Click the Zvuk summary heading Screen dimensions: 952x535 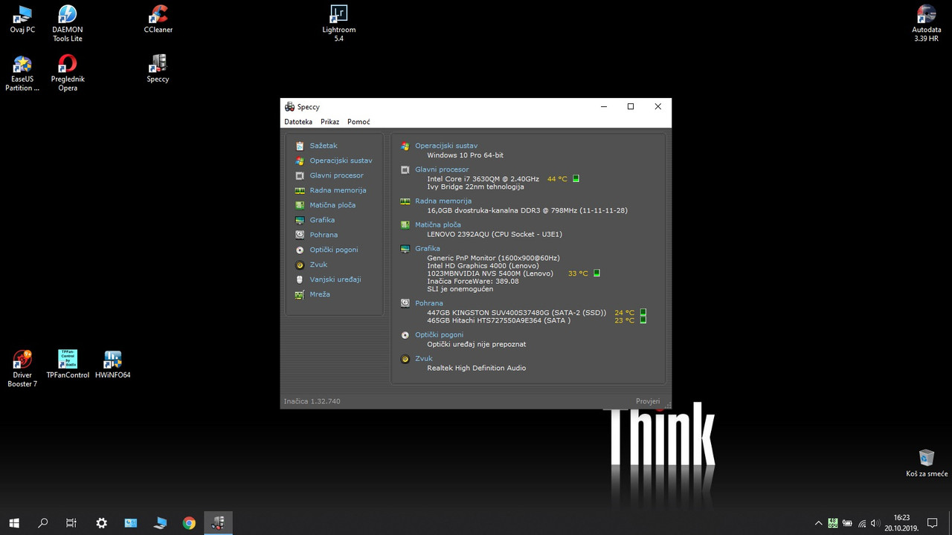424,358
